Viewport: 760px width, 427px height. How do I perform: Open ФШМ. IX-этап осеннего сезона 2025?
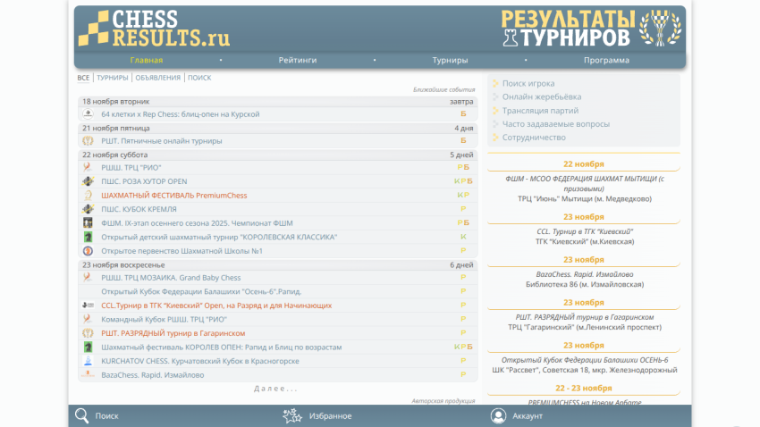[x=197, y=223]
